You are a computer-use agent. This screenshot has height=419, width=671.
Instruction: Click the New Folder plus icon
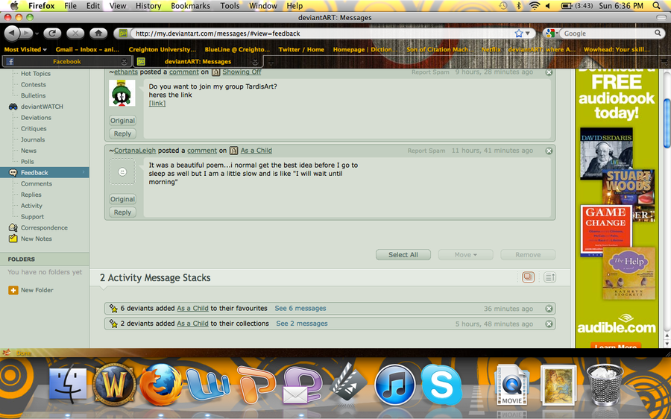coord(13,290)
